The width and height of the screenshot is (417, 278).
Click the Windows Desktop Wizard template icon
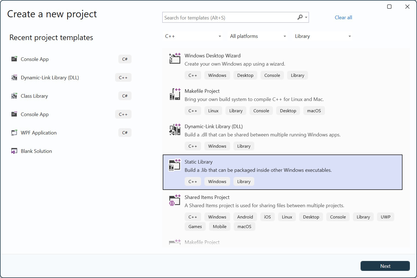point(175,58)
